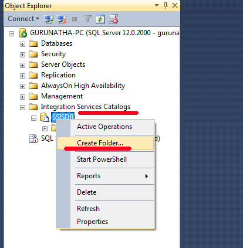Click the Filter funnel icon
Image resolution: width=243 pixels, height=248 pixels.
point(87,19)
